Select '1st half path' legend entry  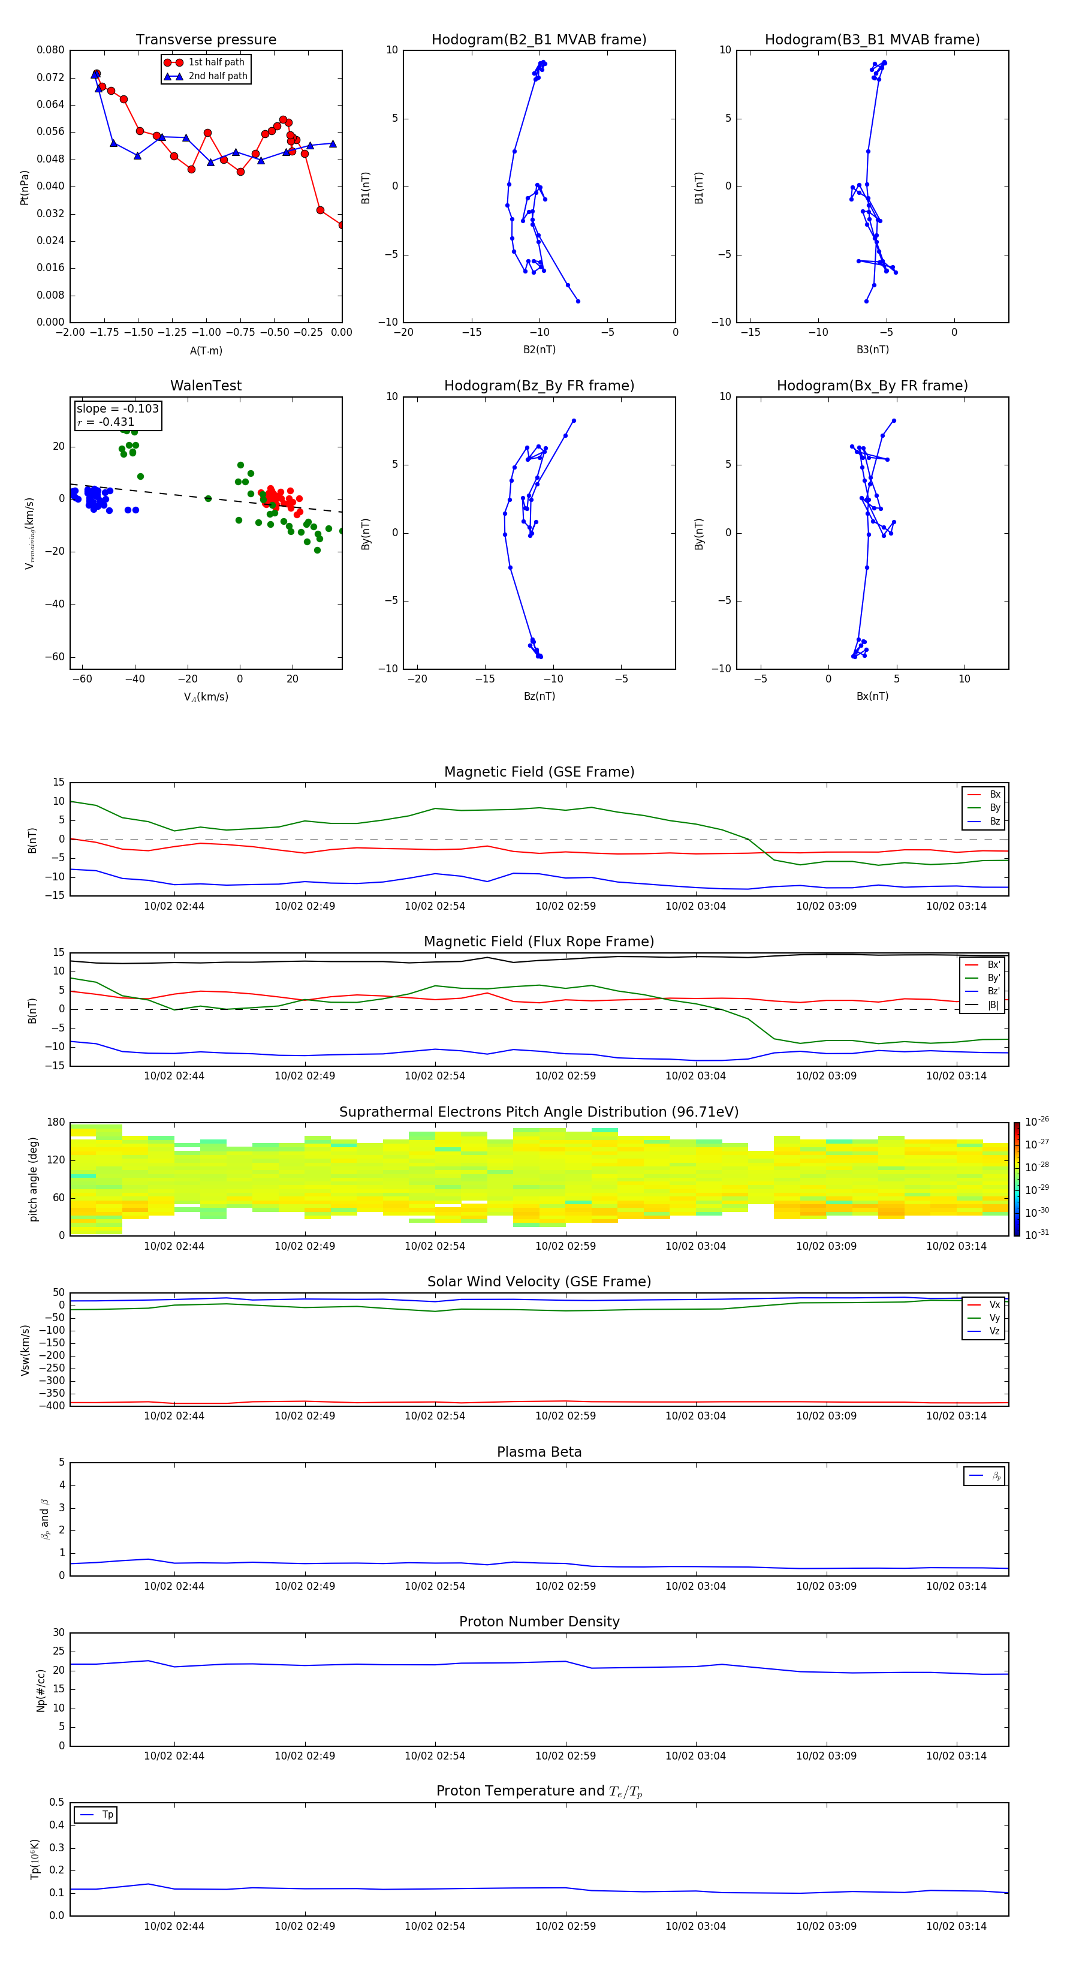[205, 62]
